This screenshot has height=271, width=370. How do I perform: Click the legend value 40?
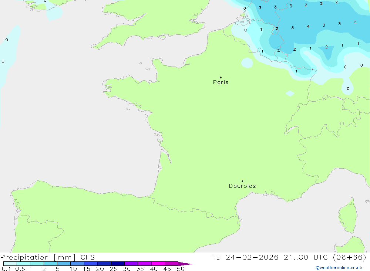[154, 269]
